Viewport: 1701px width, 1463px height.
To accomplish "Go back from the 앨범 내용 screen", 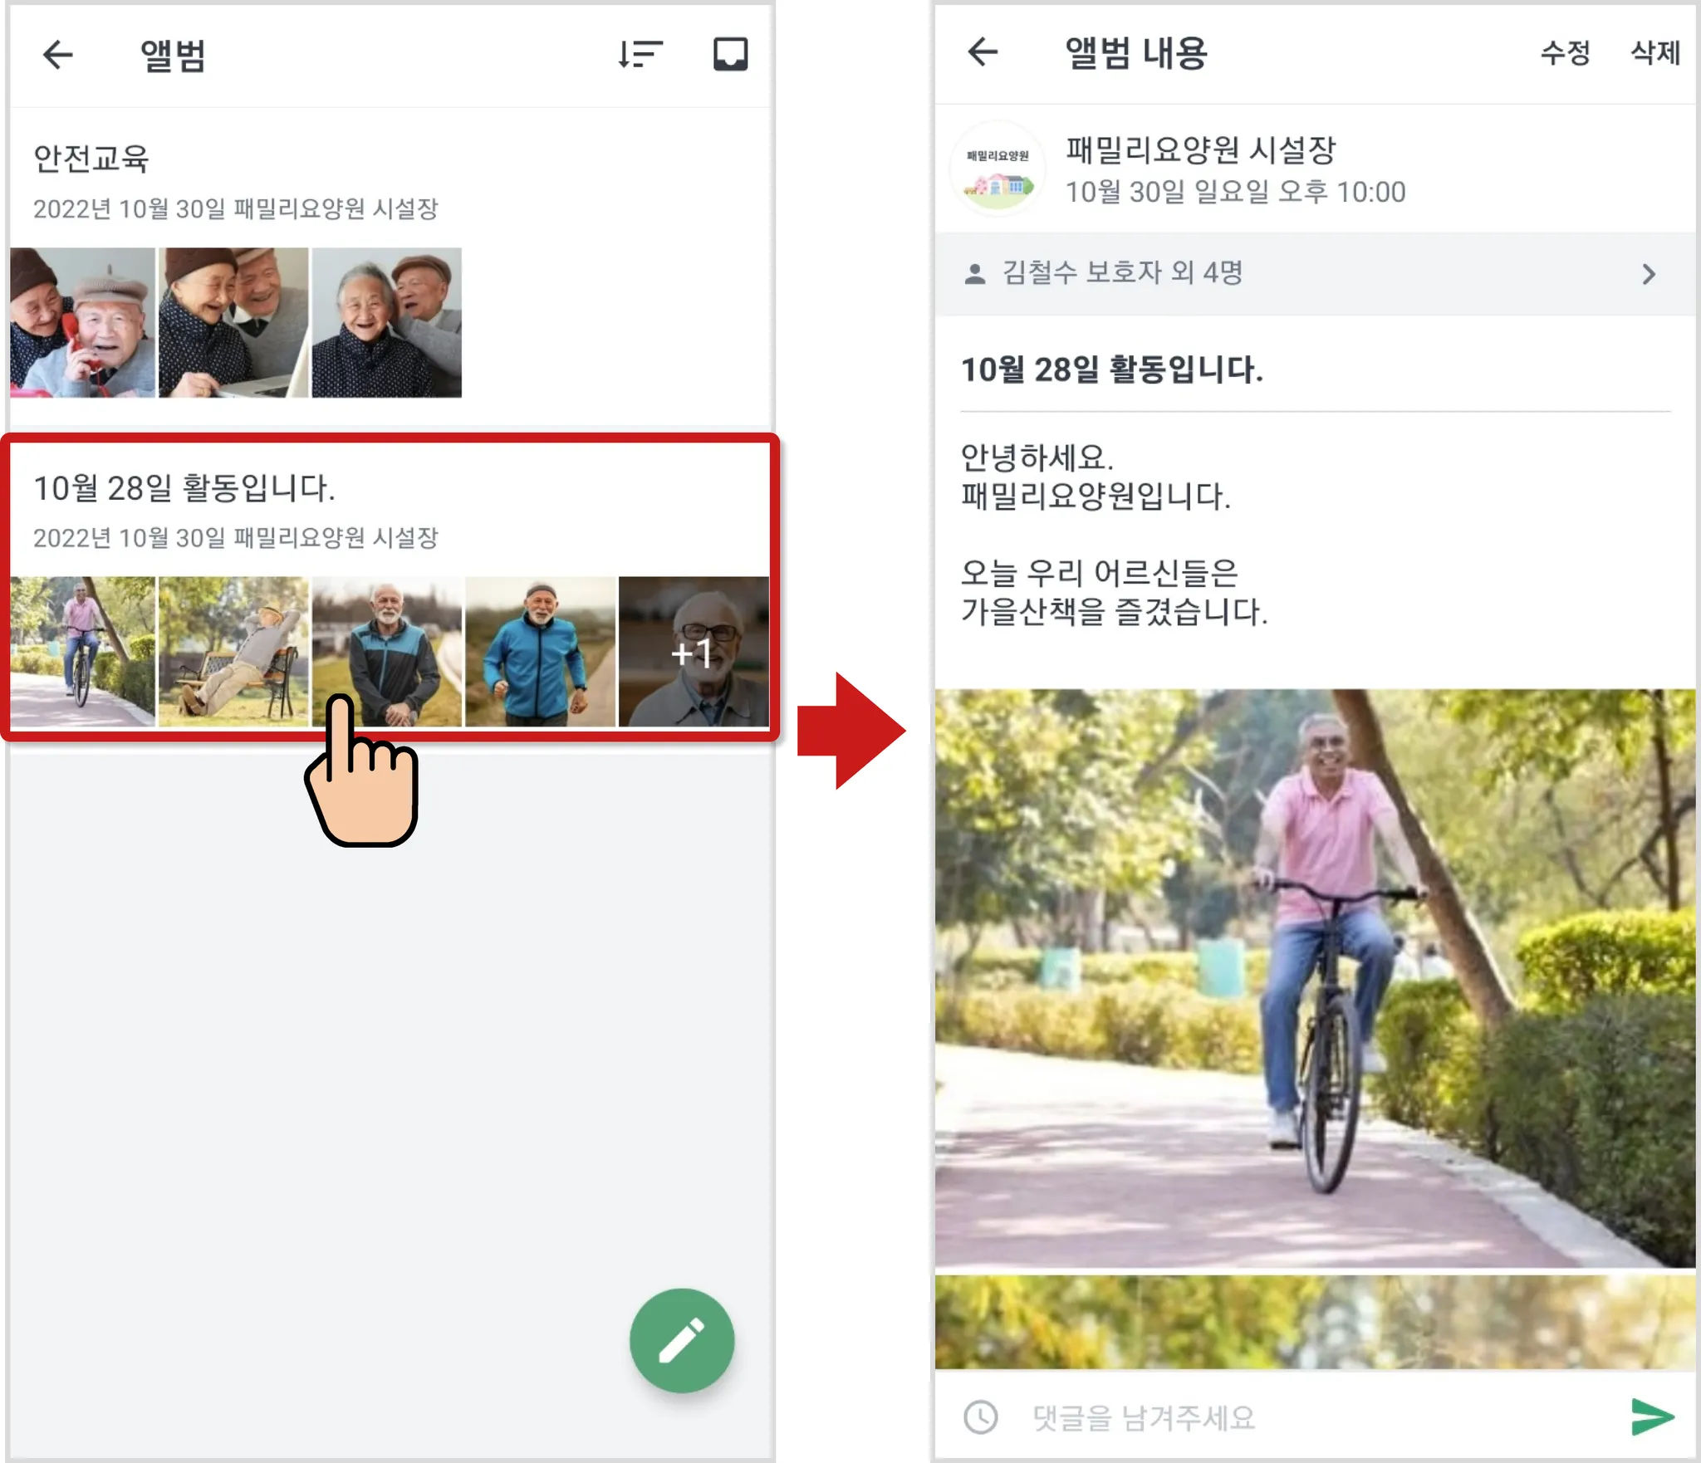I will [983, 52].
